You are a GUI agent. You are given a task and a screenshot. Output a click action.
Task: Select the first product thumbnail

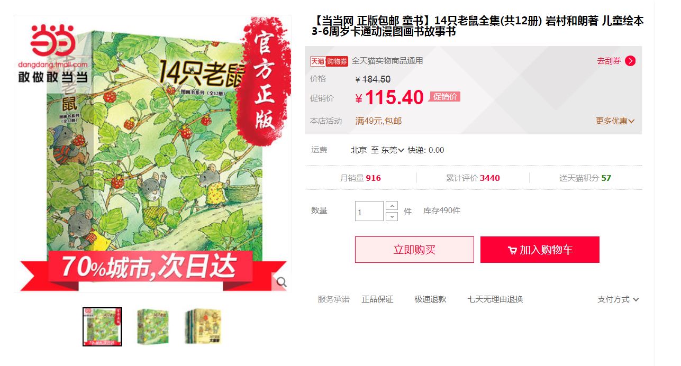click(102, 326)
